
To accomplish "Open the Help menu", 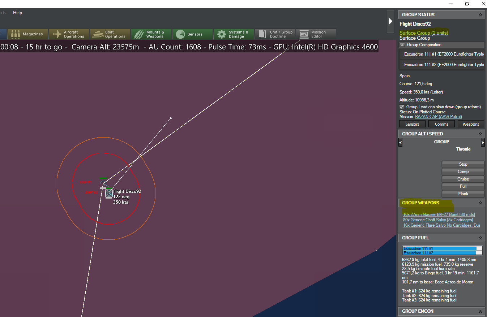I will click(x=17, y=13).
